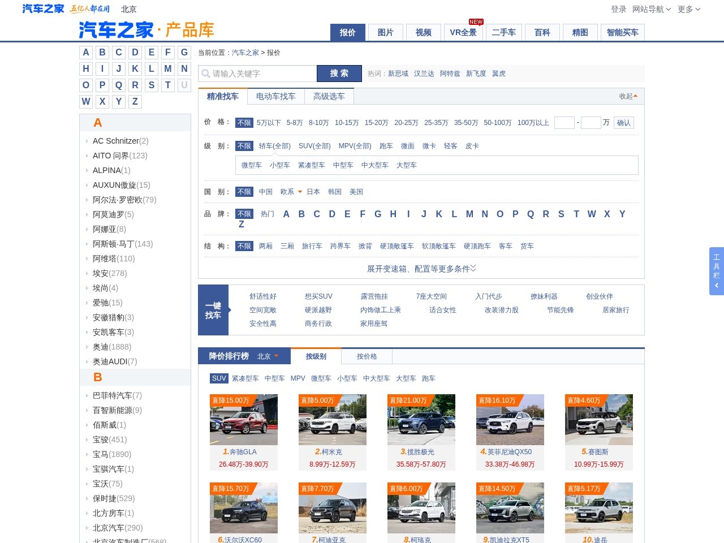Select 不限 for 价格 filter
Image resolution: width=724 pixels, height=543 pixels.
[244, 123]
